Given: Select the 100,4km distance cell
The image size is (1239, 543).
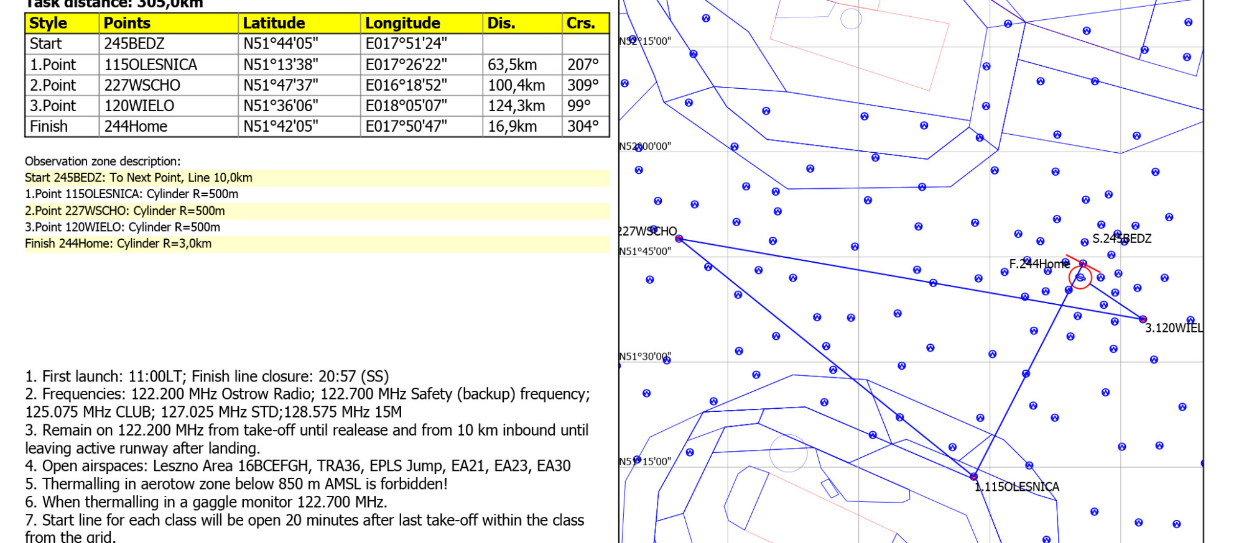Looking at the screenshot, I should point(516,85).
